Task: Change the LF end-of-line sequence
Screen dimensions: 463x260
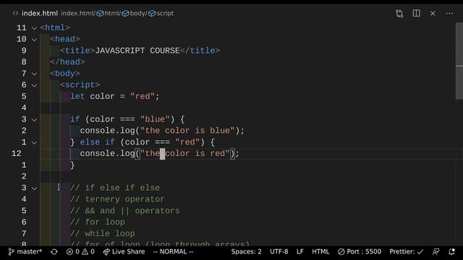Action: [x=300, y=252]
